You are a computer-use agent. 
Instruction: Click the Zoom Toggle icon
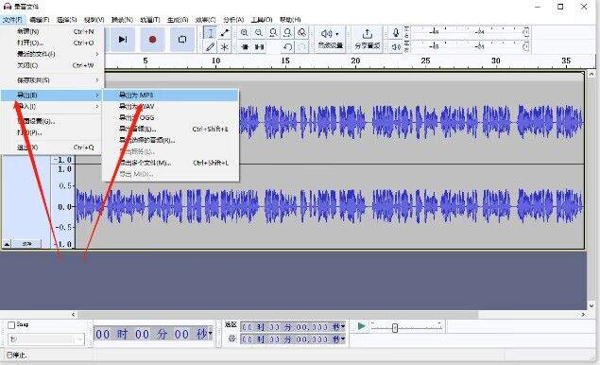click(x=302, y=33)
